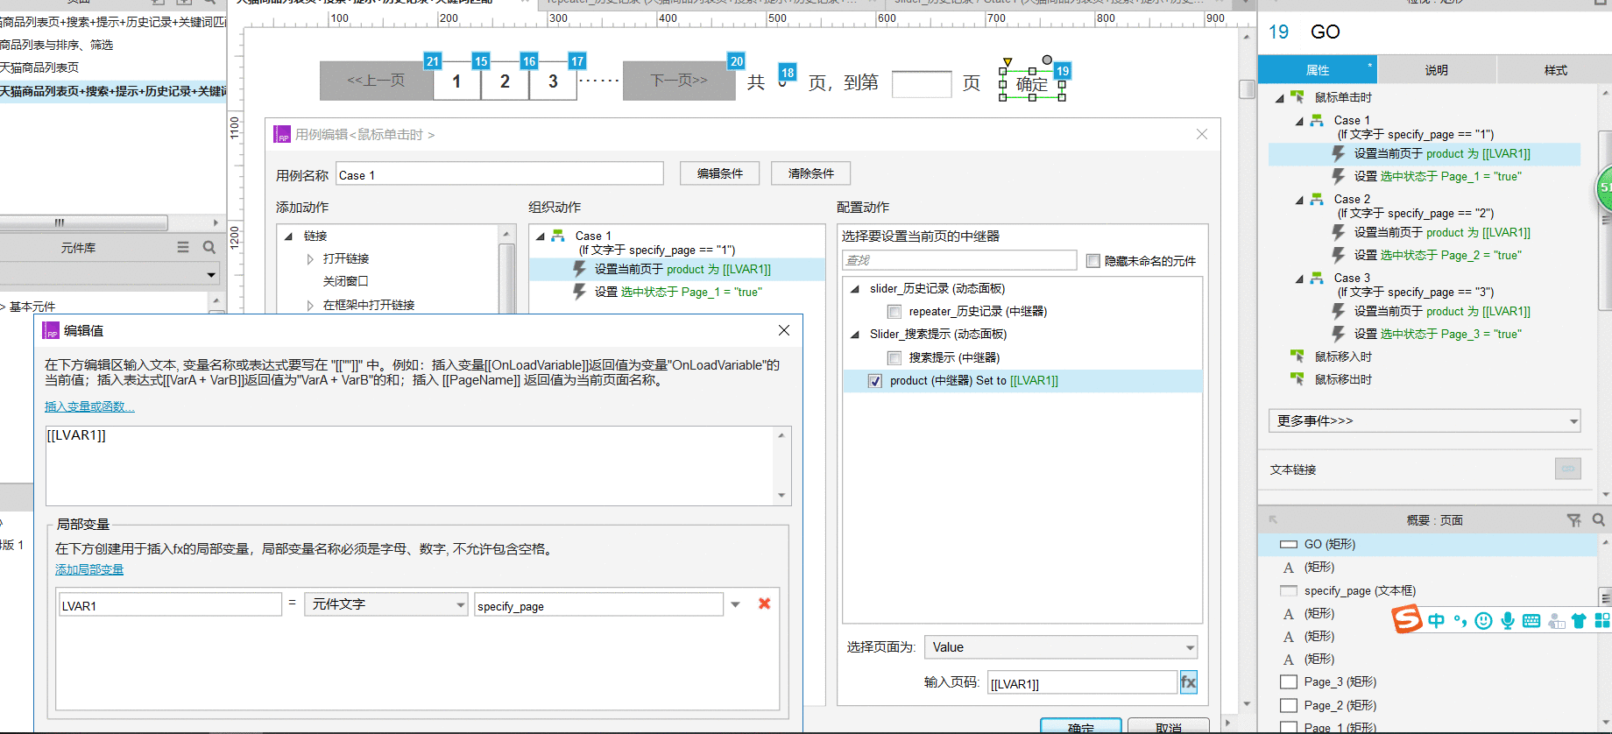Image resolution: width=1612 pixels, height=734 pixels.
Task: Expand the 打开链接 action node
Action: coord(310,259)
